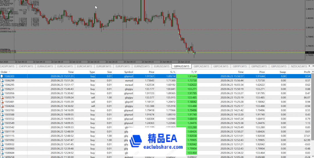
Task: Click the order icon beside 1503542
Action: (x=2, y=127)
